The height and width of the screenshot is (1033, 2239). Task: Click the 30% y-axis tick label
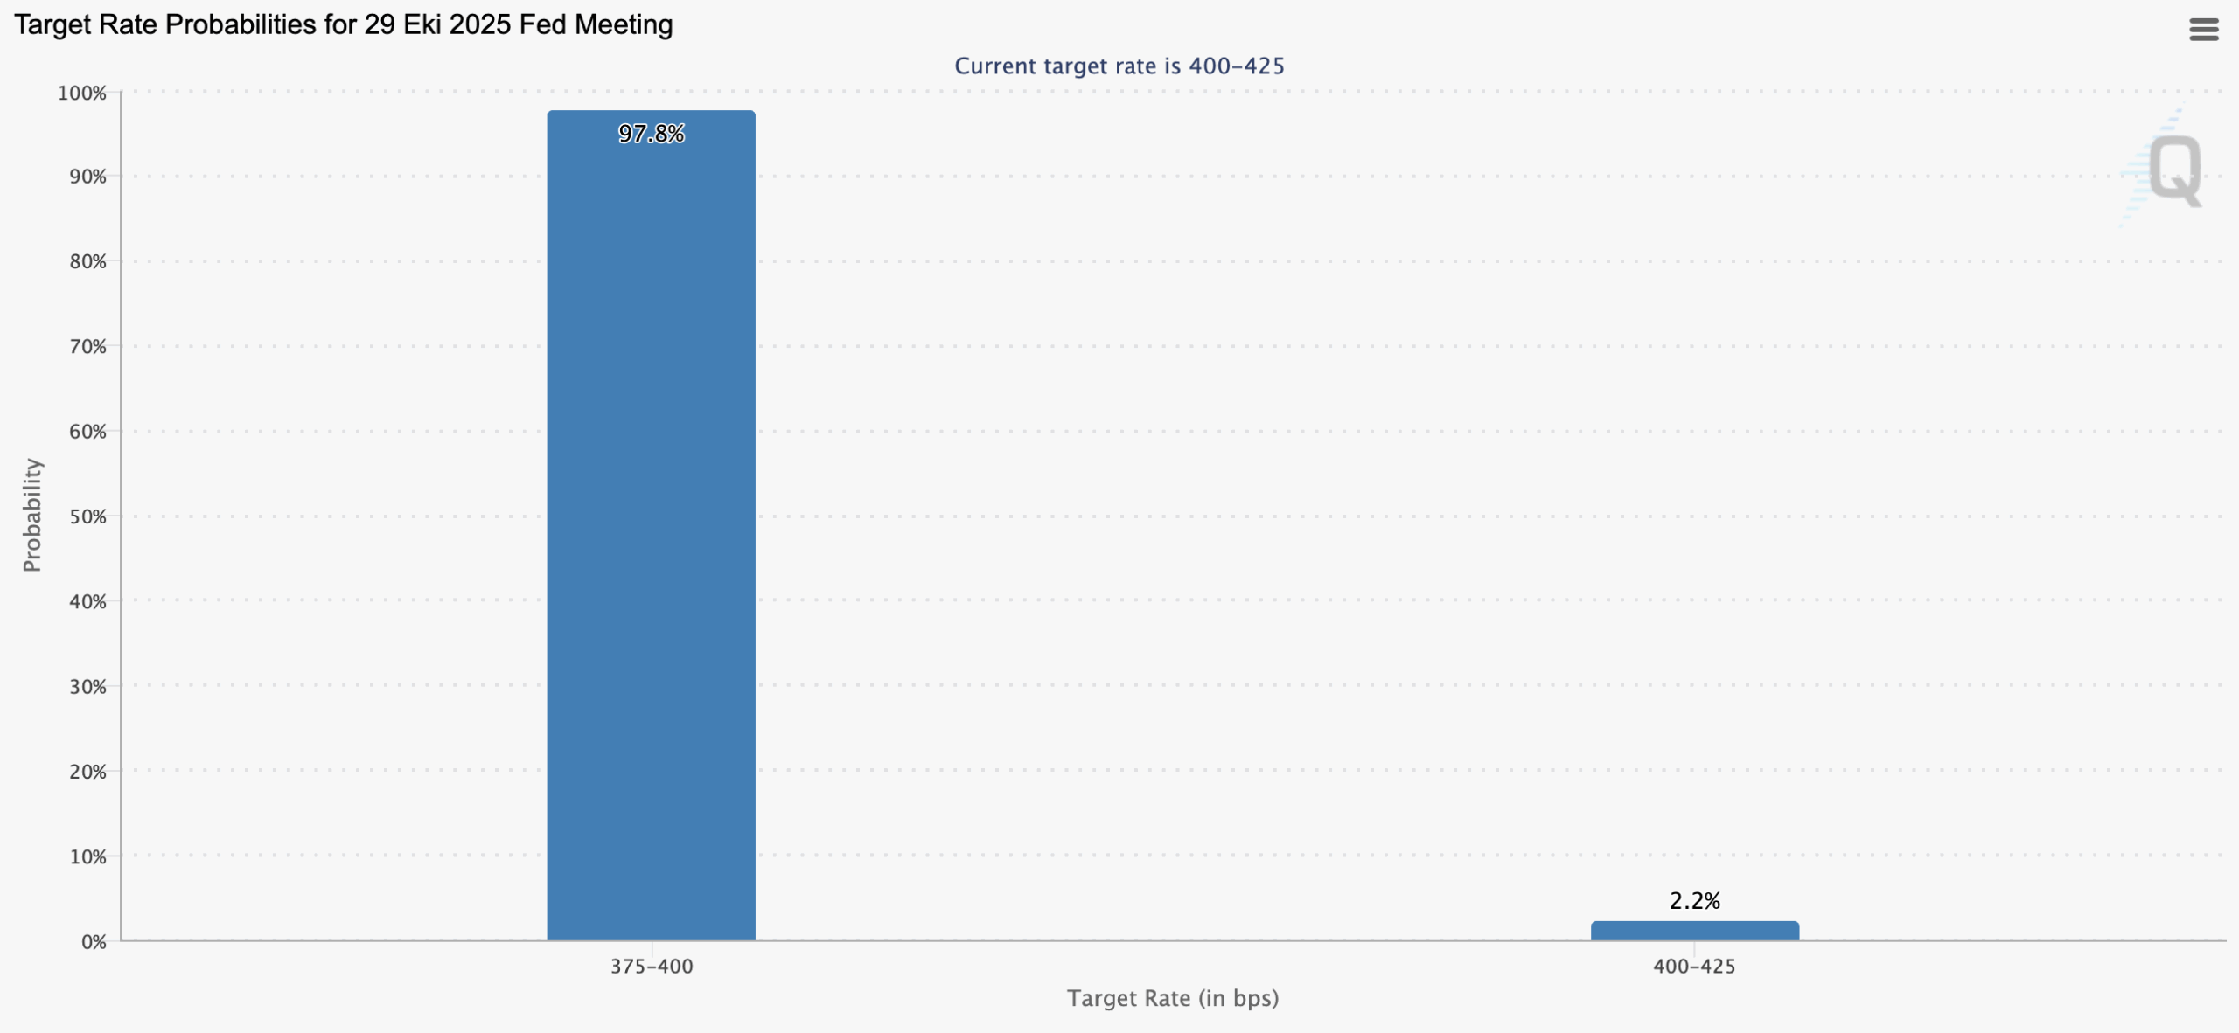click(x=87, y=687)
